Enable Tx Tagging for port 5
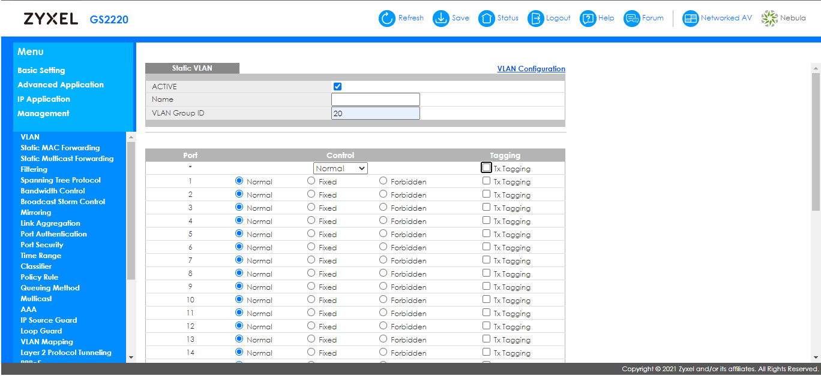This screenshot has width=821, height=376. (486, 234)
